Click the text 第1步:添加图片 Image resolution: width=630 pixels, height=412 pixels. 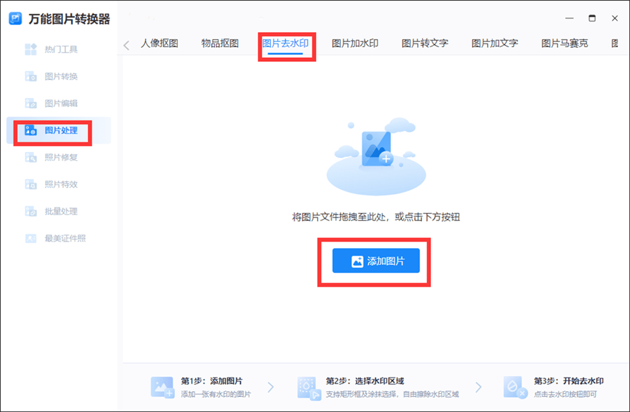[212, 381]
